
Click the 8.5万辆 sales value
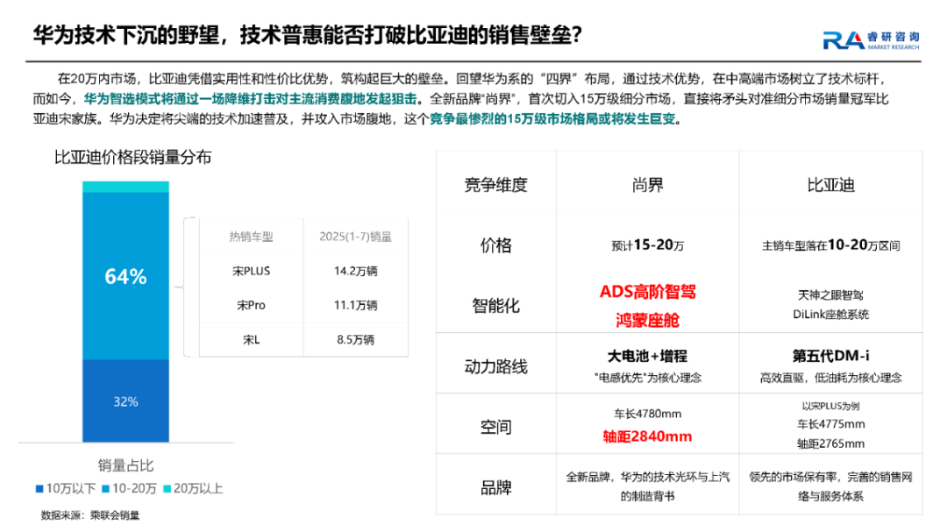(356, 340)
